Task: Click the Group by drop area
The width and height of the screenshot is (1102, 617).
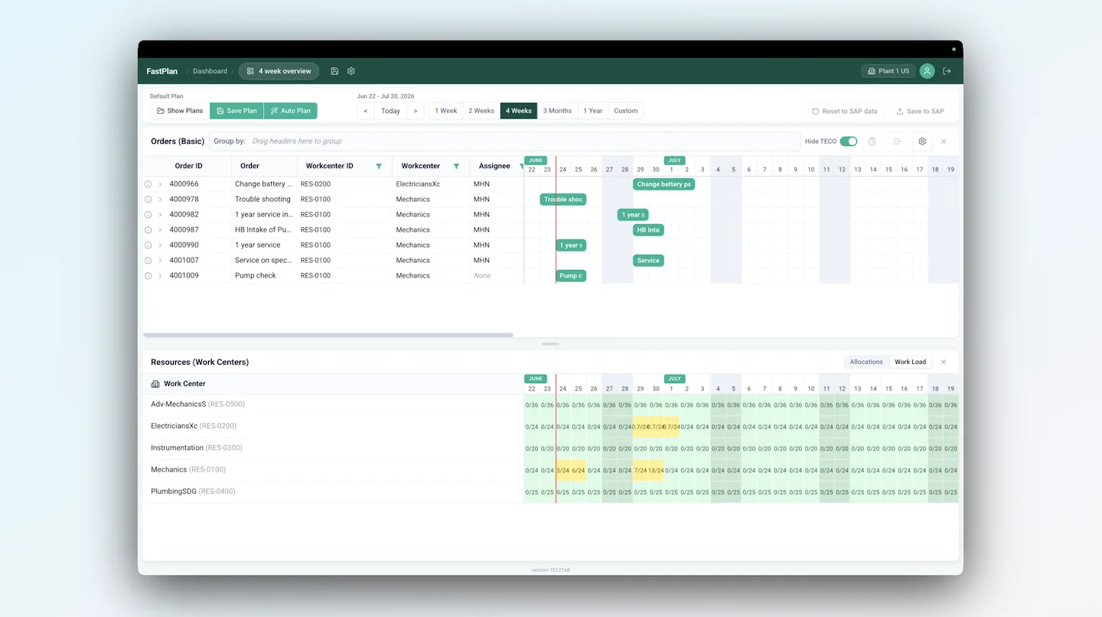Action: (x=504, y=141)
